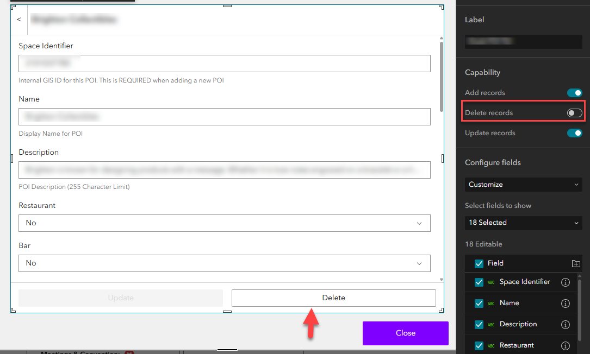Screen dimensions: 590x354
Task: Click inside the Space Identifier input field
Action: coord(224,62)
